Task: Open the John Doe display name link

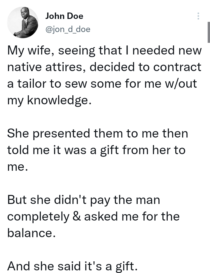Action: point(64,16)
